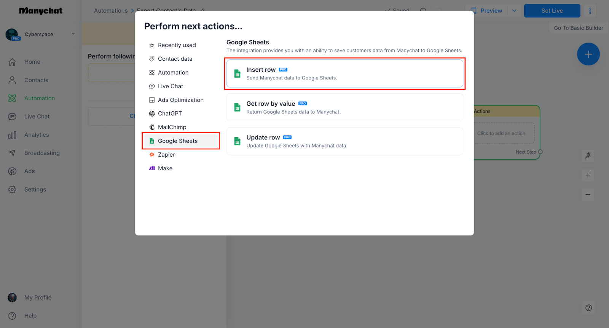Choose the Zapier integration
Screen dimensions: 609x328
point(166,155)
